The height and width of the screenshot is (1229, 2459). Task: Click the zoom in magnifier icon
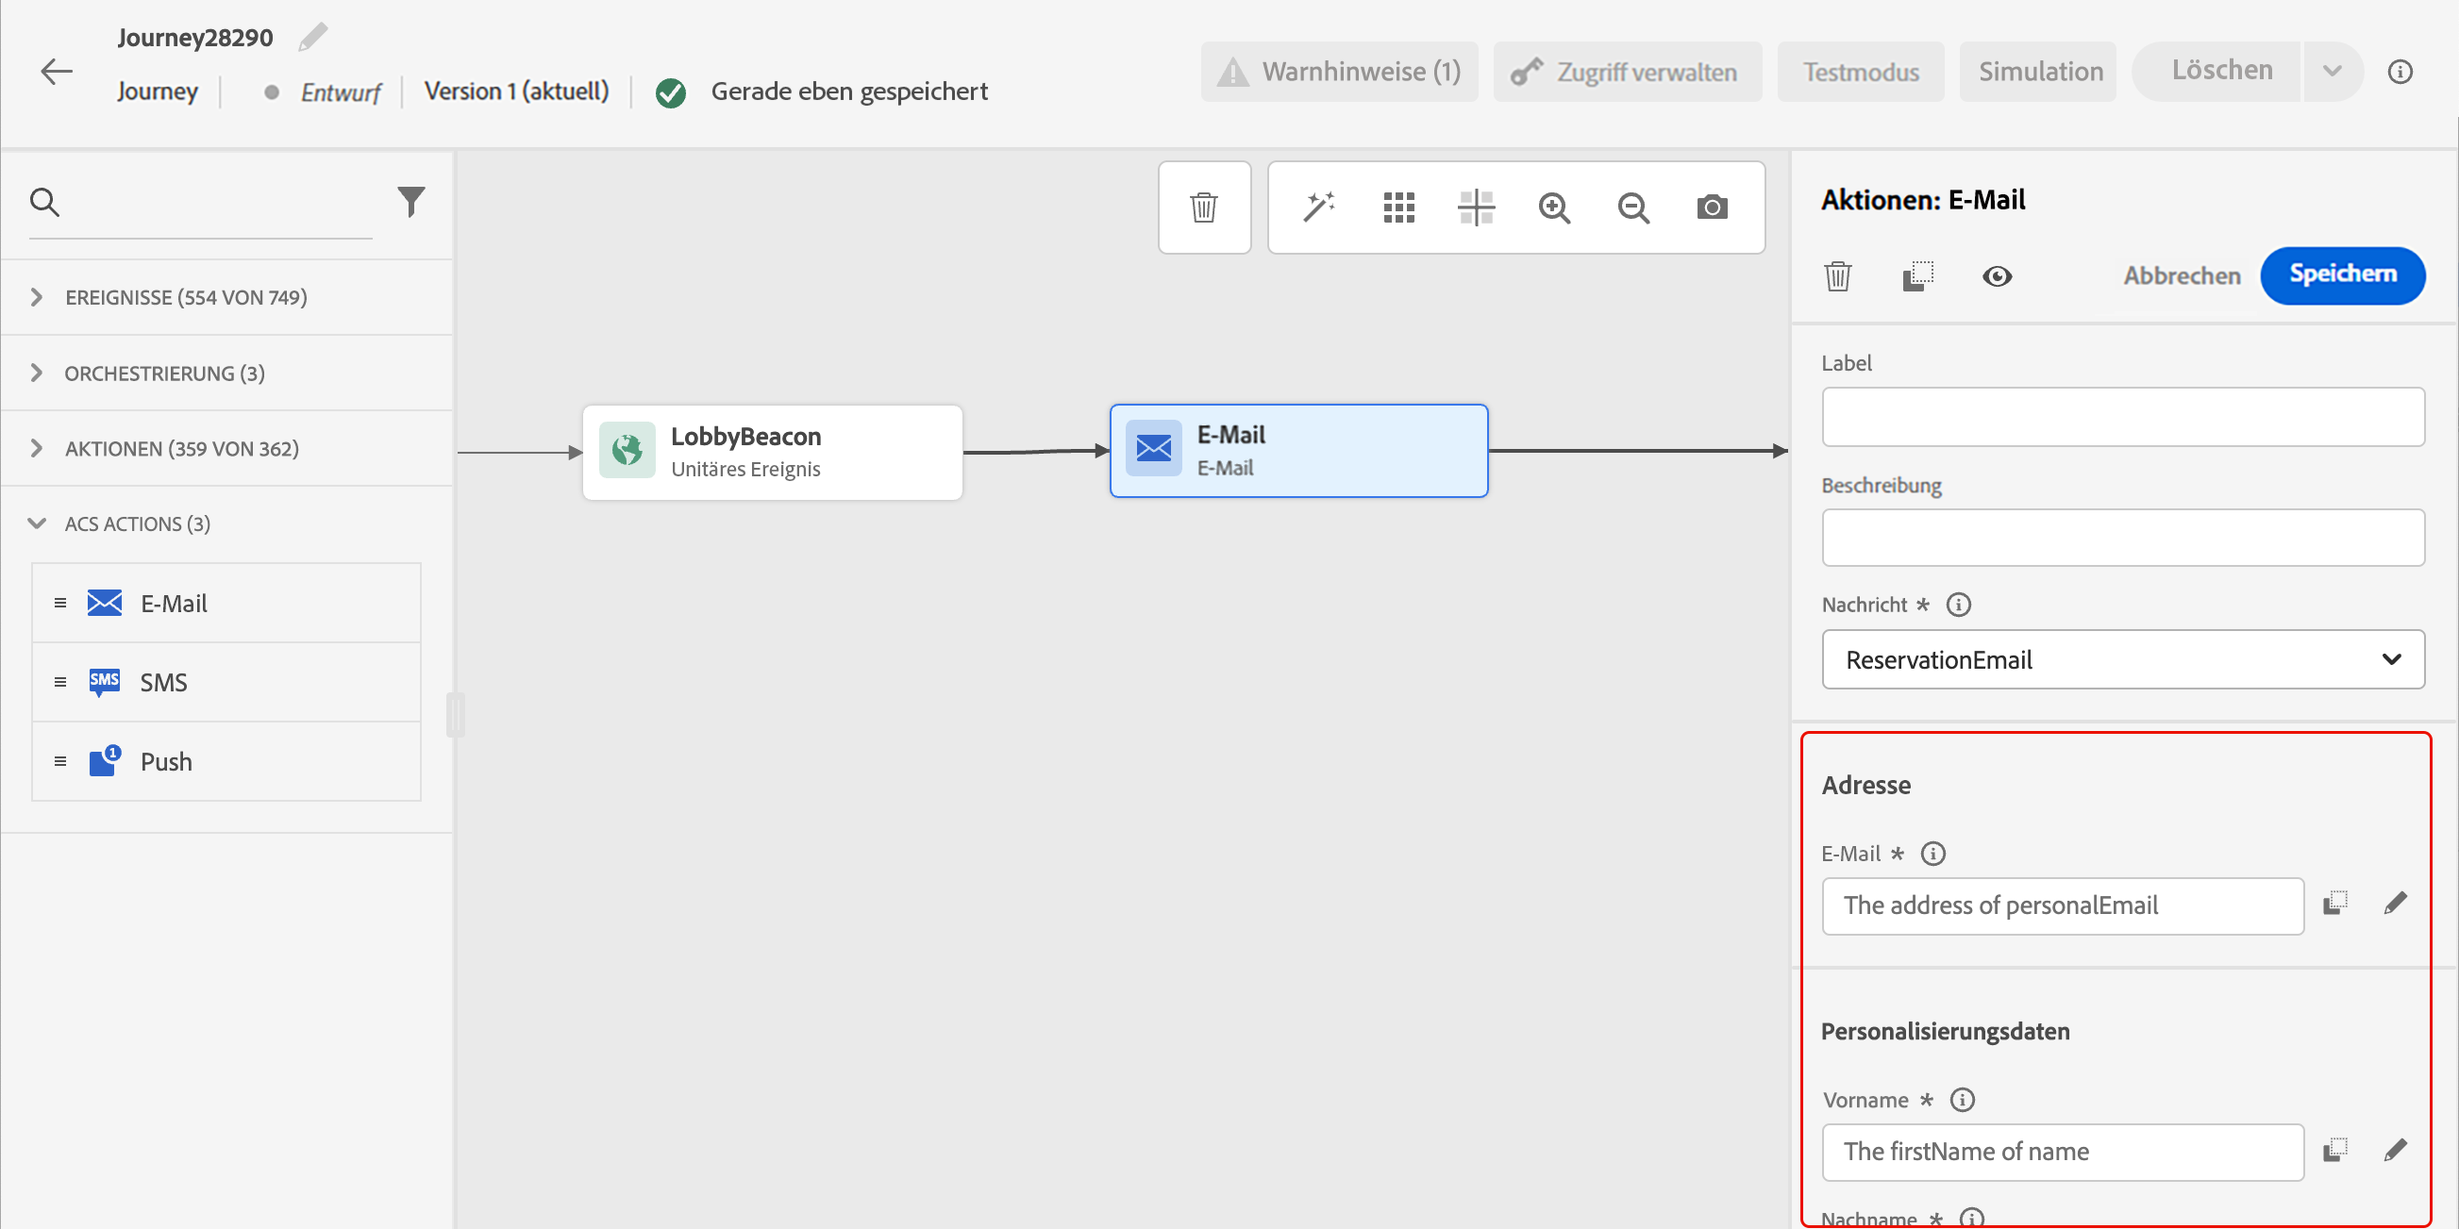tap(1554, 208)
